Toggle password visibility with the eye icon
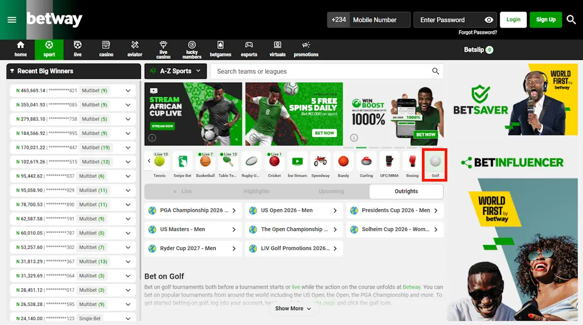 point(488,20)
